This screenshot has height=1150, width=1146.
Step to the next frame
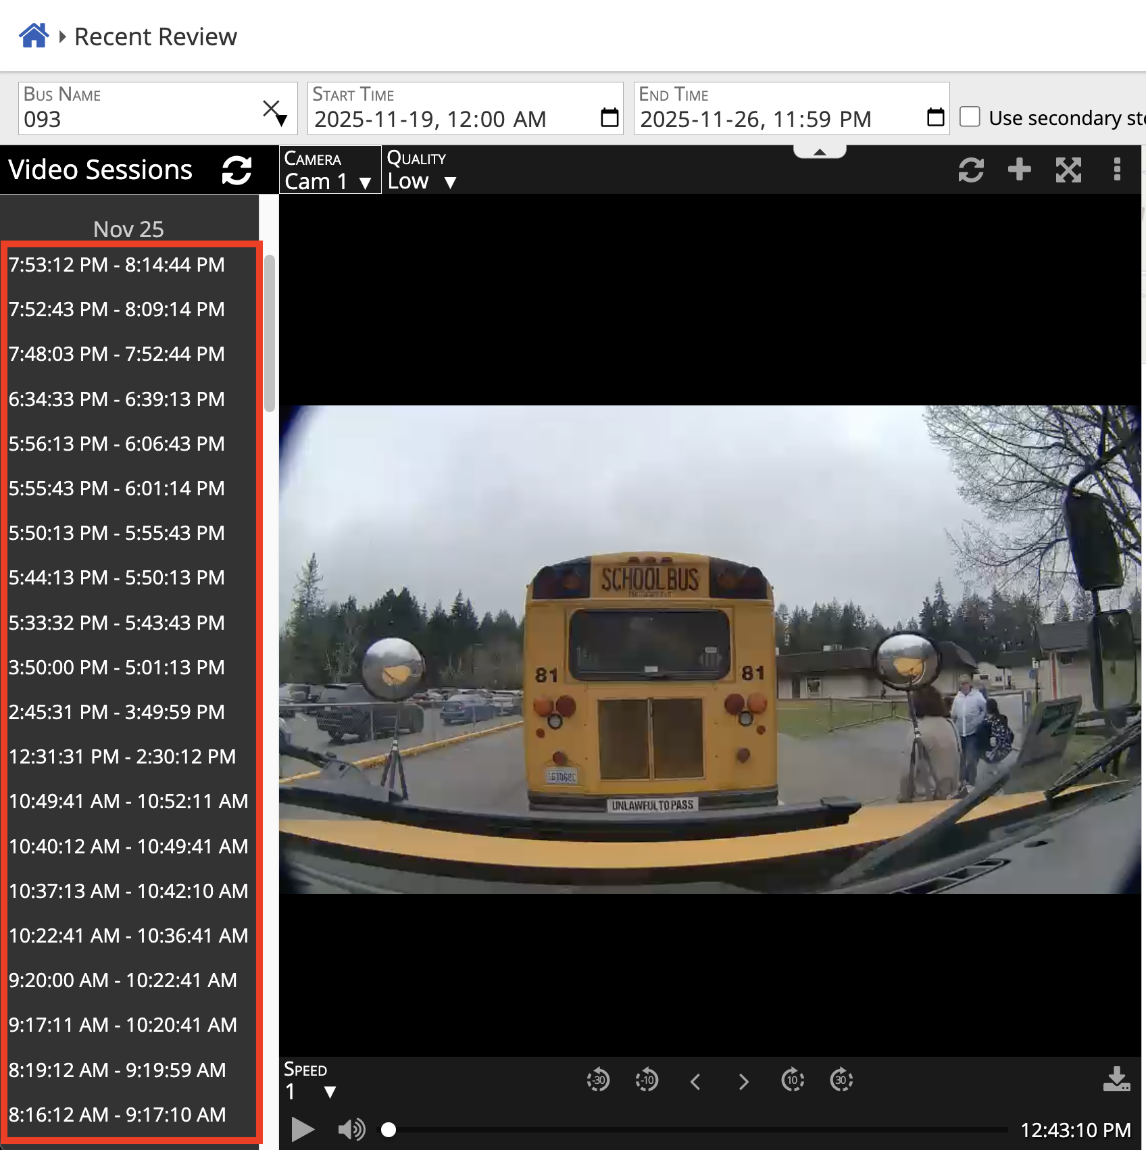(x=744, y=1082)
